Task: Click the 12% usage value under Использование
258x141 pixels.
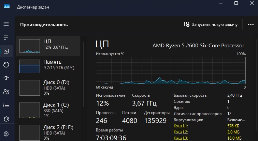Action: coord(102,104)
